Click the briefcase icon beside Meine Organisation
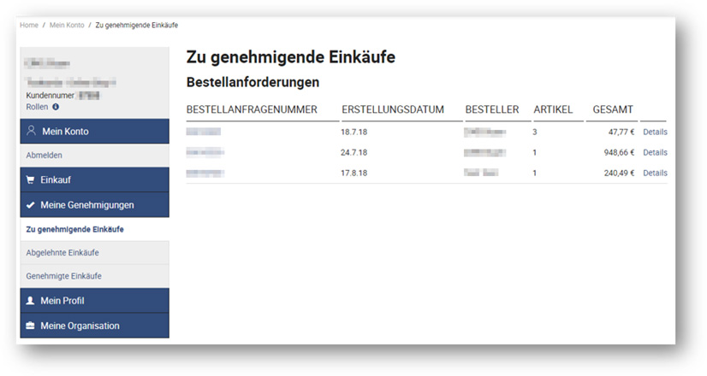Image resolution: width=707 pixels, height=376 pixels. (30, 325)
